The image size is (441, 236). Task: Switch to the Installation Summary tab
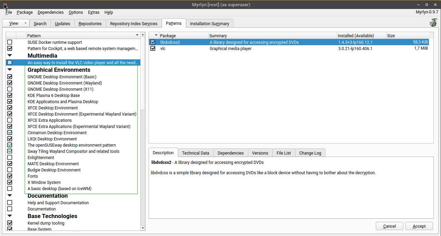click(209, 24)
